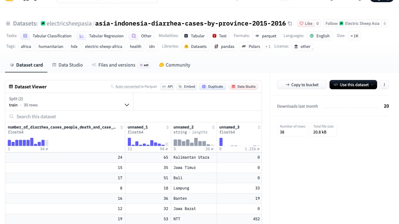The width and height of the screenshot is (399, 224).
Task: Sort the number_of_diarrhea_cases column
Action: click(x=122, y=127)
